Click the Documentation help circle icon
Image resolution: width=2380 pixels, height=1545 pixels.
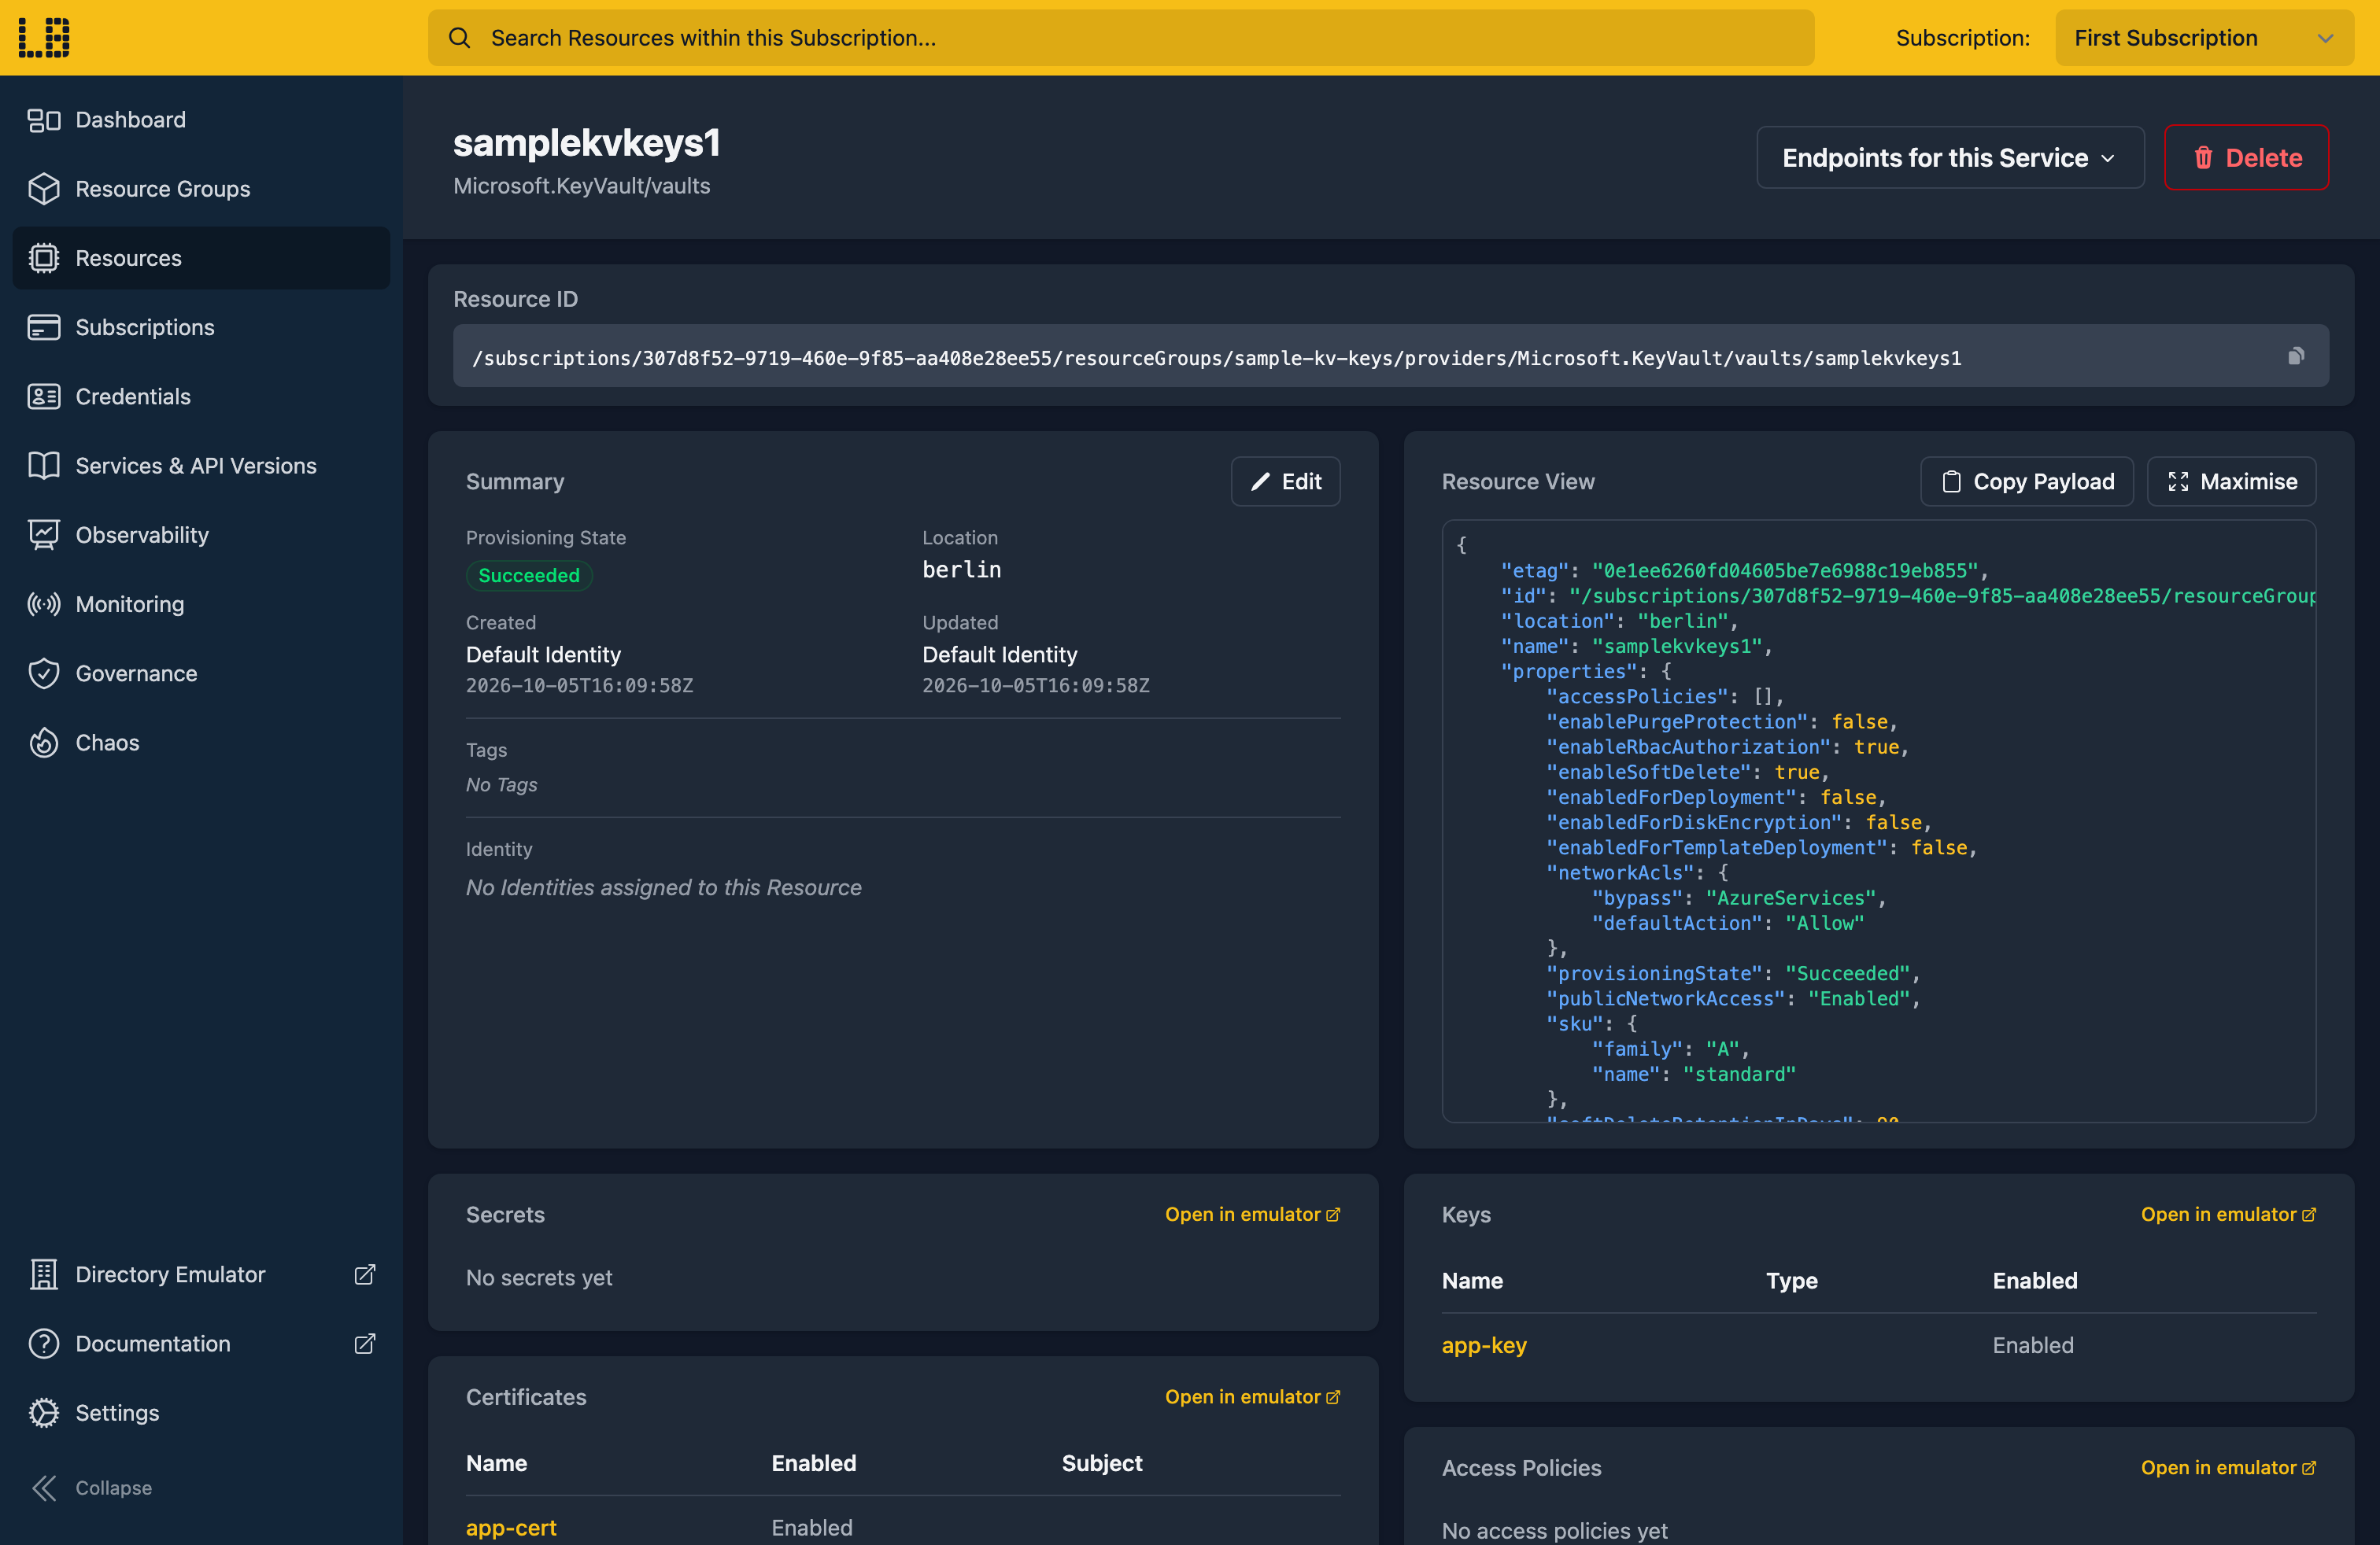[44, 1343]
